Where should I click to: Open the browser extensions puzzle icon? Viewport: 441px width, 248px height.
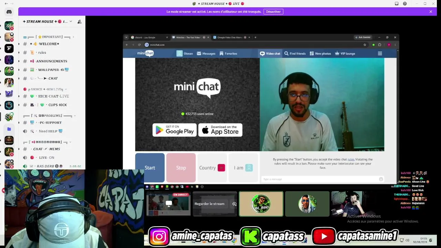point(380,45)
